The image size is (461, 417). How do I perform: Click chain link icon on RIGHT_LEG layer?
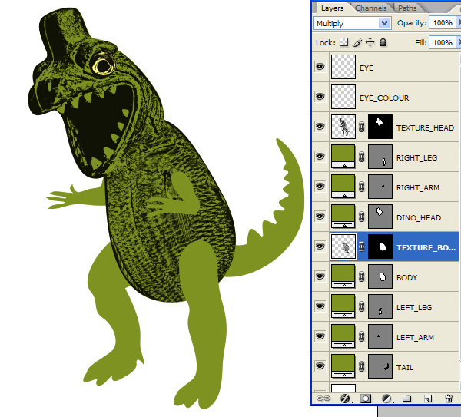[x=362, y=157]
